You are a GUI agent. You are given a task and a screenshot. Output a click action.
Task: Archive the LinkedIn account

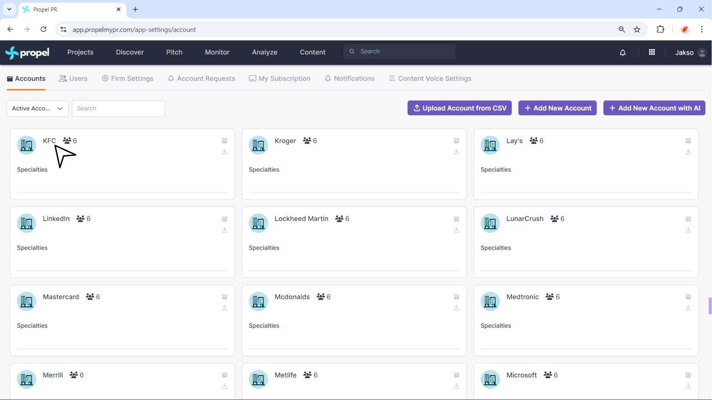(224, 219)
